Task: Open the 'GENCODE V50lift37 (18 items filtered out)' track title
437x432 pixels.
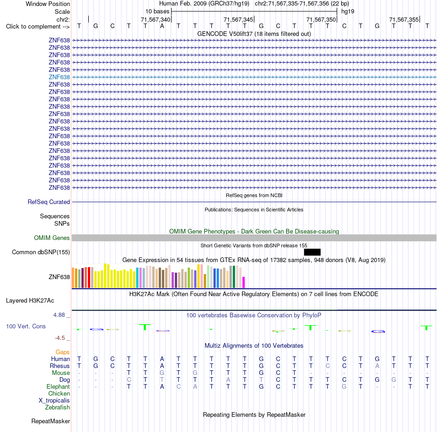Action: click(x=254, y=34)
